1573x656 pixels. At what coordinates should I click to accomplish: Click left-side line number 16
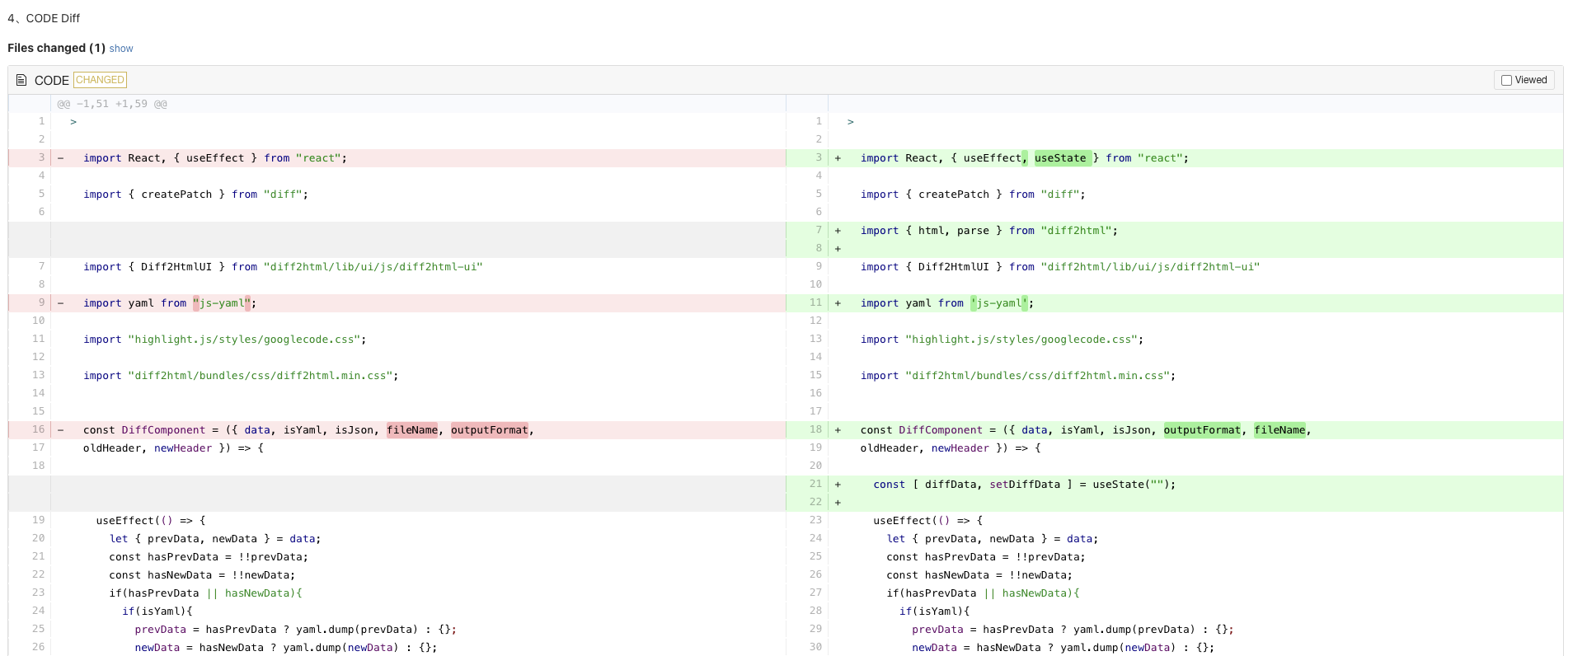(x=38, y=429)
